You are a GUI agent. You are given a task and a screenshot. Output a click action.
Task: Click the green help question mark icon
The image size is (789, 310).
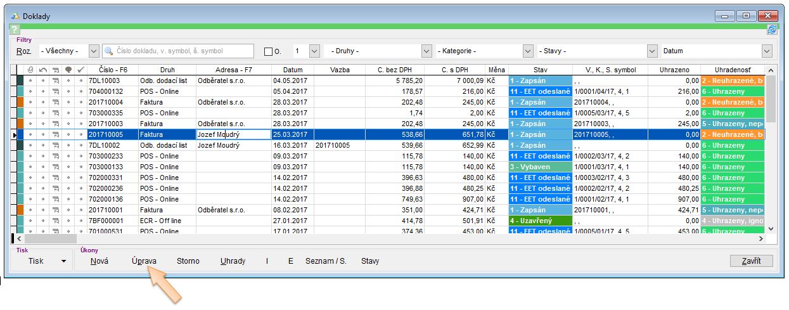pyautogui.click(x=15, y=30)
